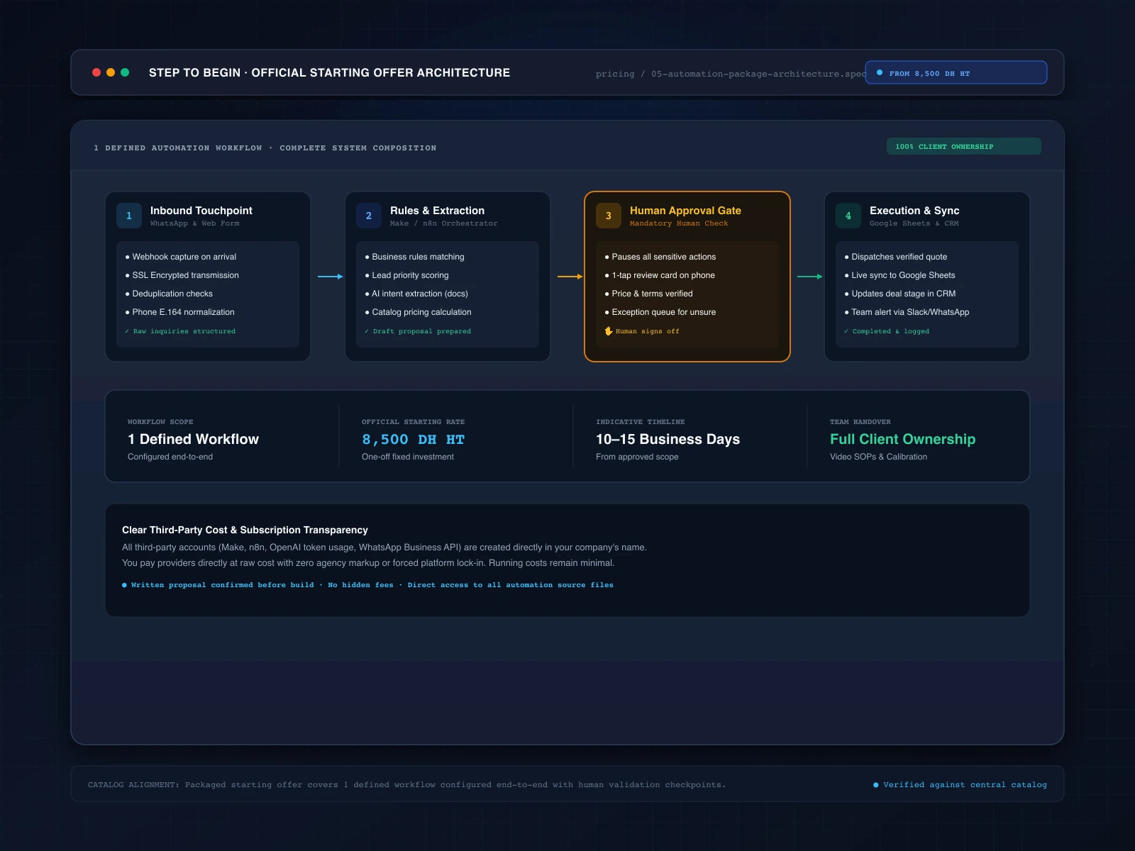
Task: Click the green maximize dot in title bar
Action: click(x=125, y=72)
